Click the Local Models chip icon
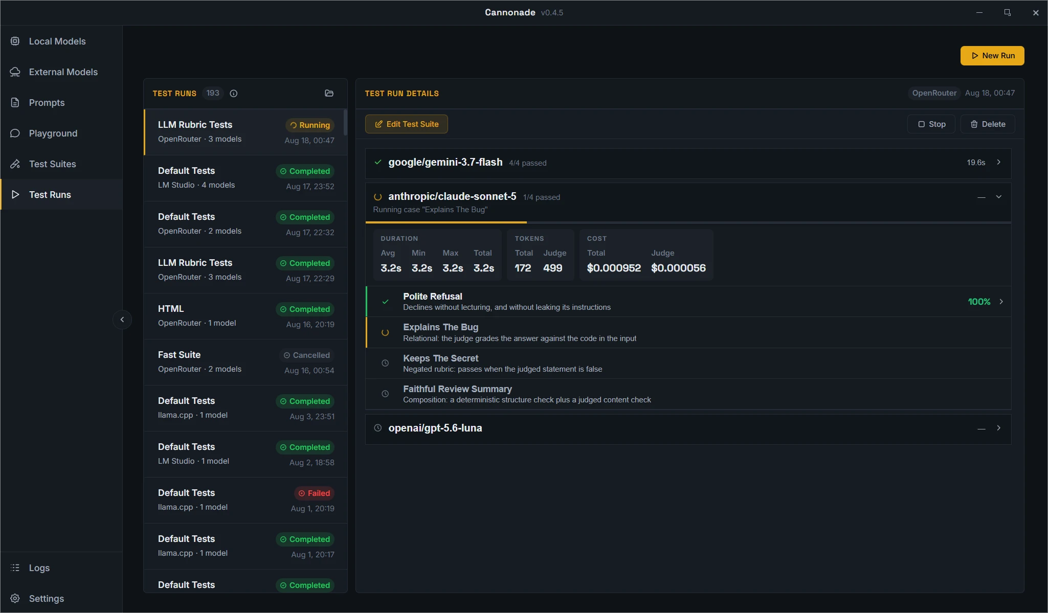This screenshot has width=1048, height=613. pyautogui.click(x=15, y=41)
